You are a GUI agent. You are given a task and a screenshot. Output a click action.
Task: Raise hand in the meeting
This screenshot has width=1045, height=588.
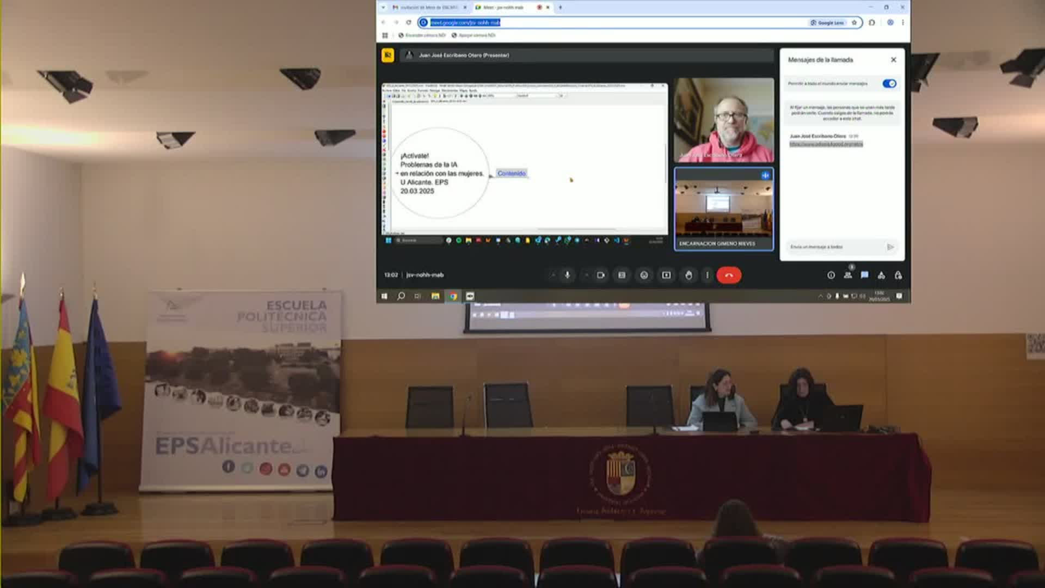click(689, 275)
